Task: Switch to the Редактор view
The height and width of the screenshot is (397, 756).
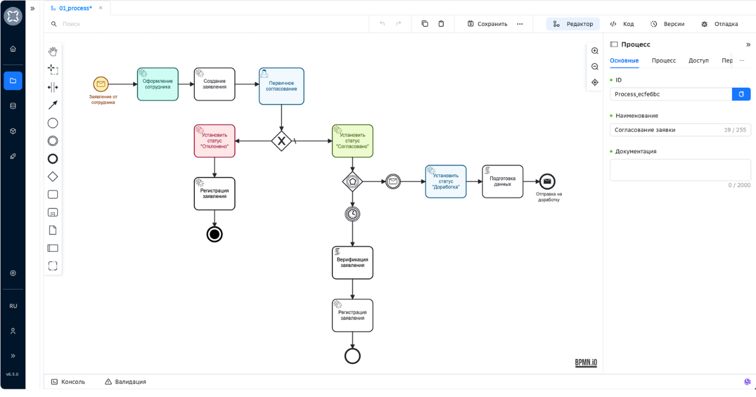Action: [573, 24]
